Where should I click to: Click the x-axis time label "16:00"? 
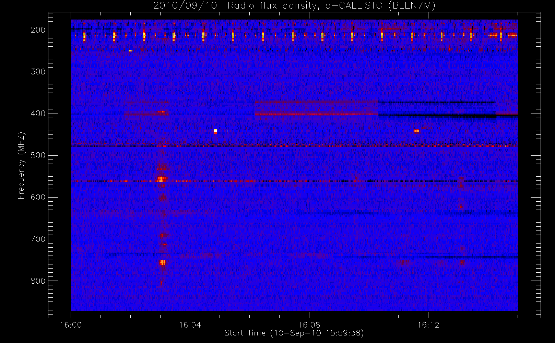(71, 325)
